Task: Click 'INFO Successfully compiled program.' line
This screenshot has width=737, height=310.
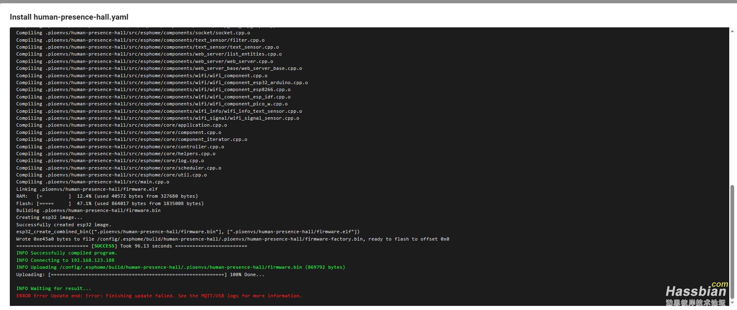Action: point(67,253)
